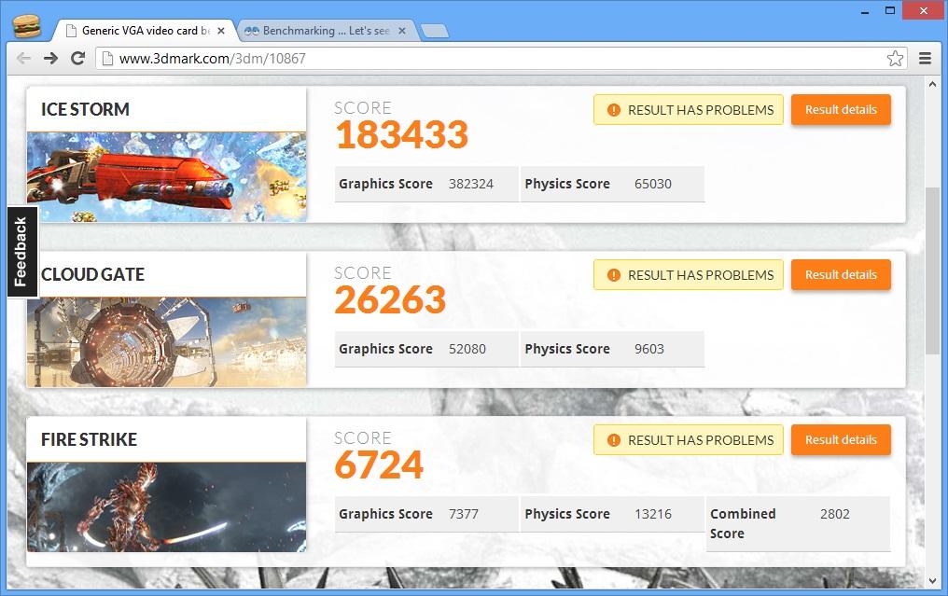
Task: Reload the page with refresh icon
Action: click(77, 58)
